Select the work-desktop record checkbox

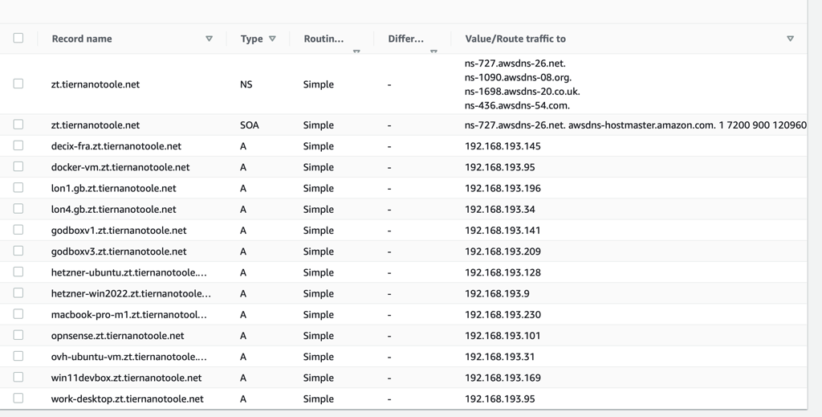tap(18, 398)
